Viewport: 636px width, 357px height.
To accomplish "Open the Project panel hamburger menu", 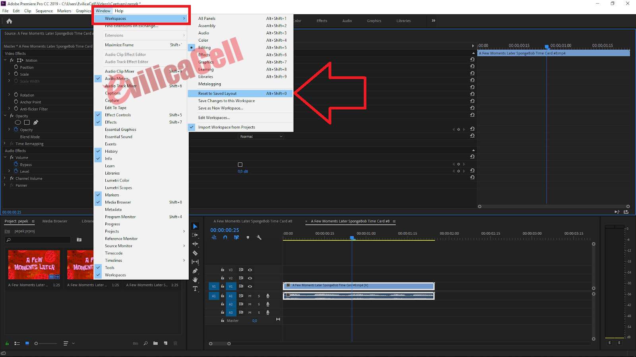I will 33,221.
